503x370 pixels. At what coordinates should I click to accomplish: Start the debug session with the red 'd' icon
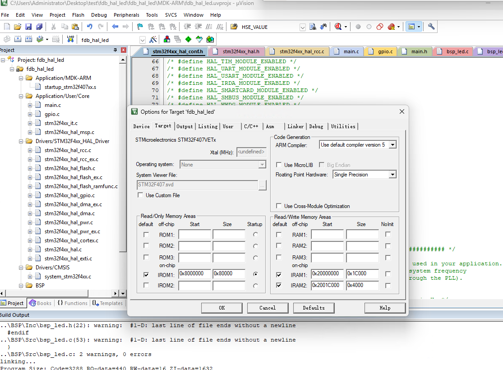pos(338,27)
